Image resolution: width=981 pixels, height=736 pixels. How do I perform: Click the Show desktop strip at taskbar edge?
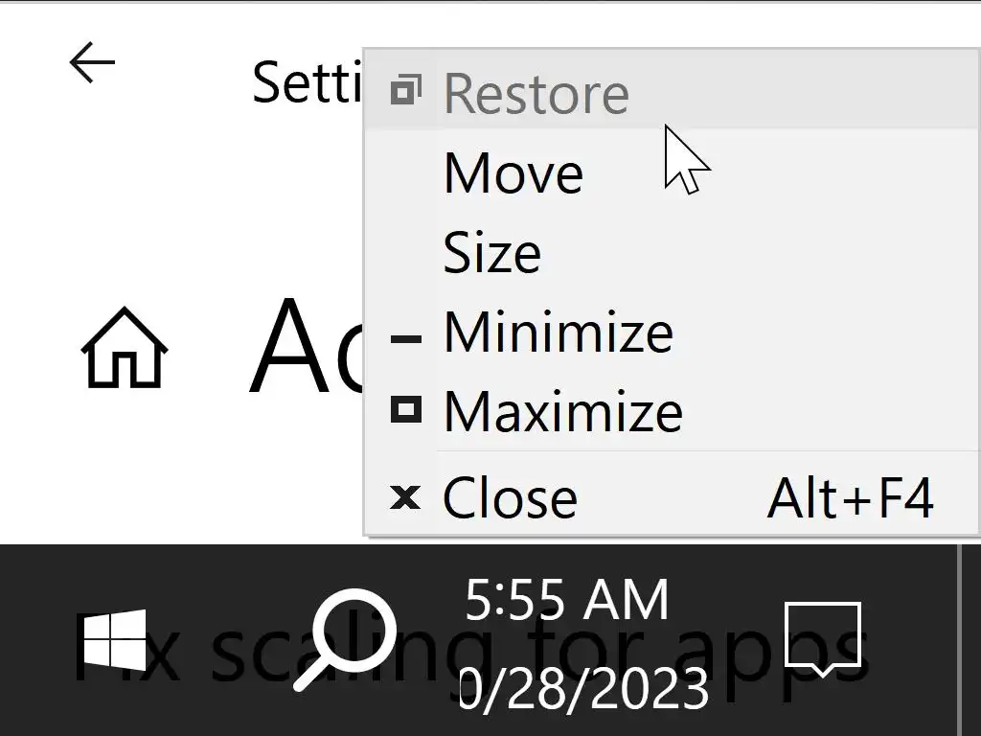click(x=970, y=639)
